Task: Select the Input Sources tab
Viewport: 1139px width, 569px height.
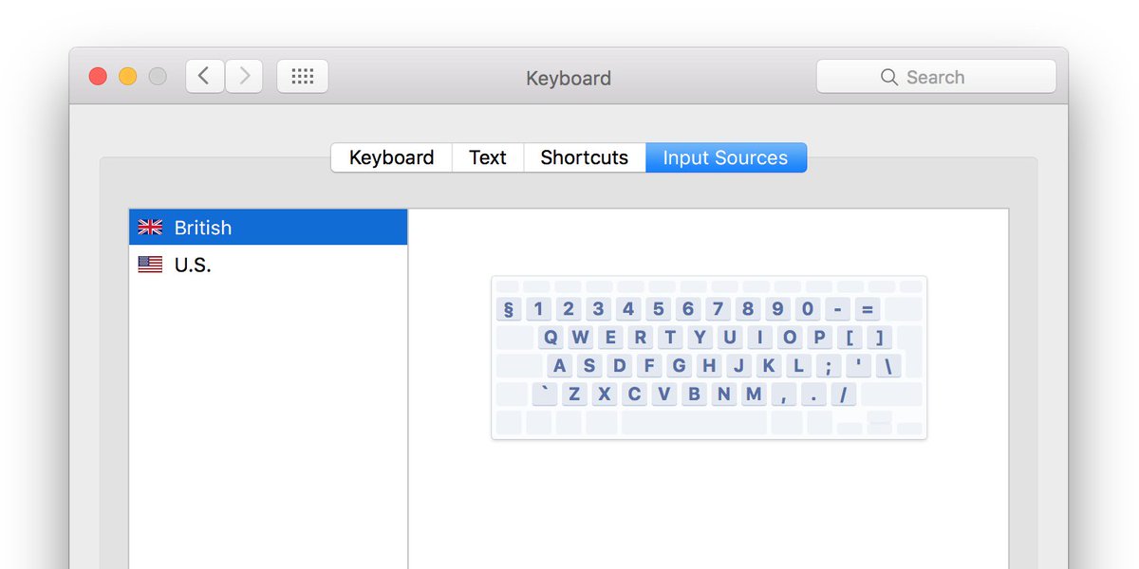Action: click(x=726, y=157)
